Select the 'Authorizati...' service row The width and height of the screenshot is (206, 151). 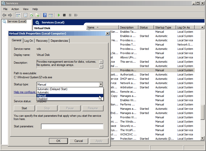[x=152, y=74]
